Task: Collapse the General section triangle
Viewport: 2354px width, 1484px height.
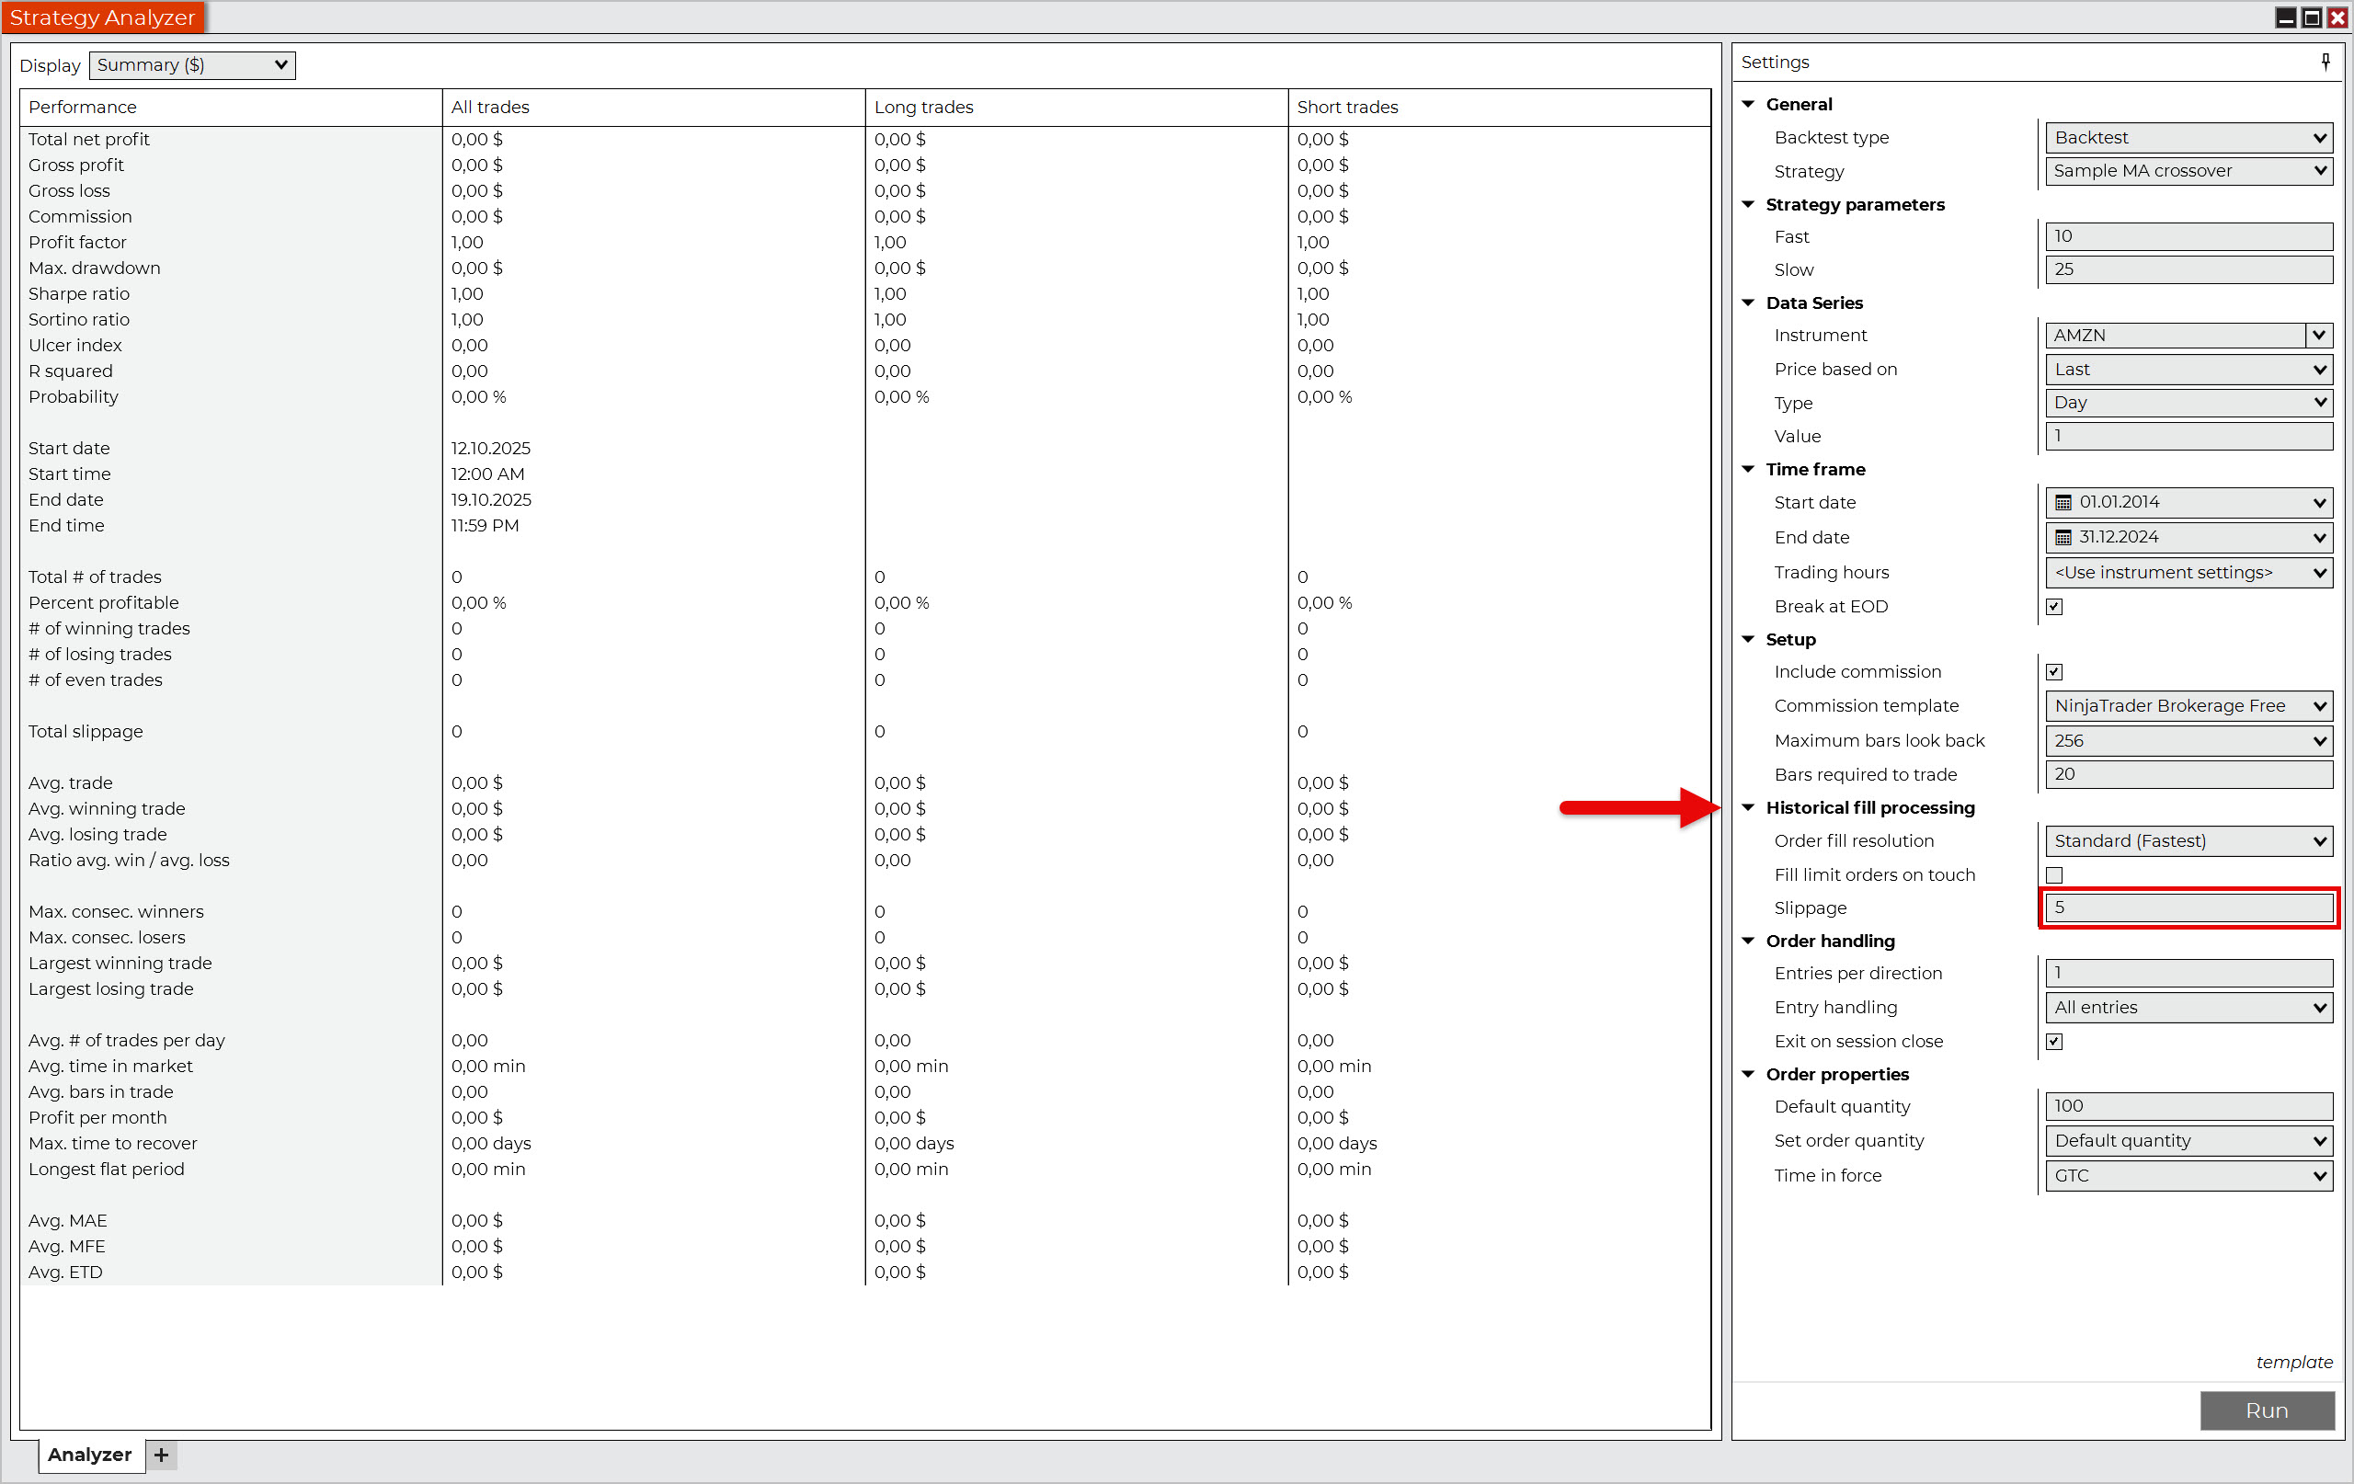Action: pyautogui.click(x=1748, y=105)
